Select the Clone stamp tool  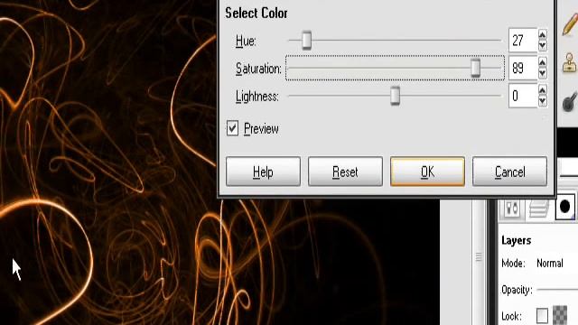[570, 62]
